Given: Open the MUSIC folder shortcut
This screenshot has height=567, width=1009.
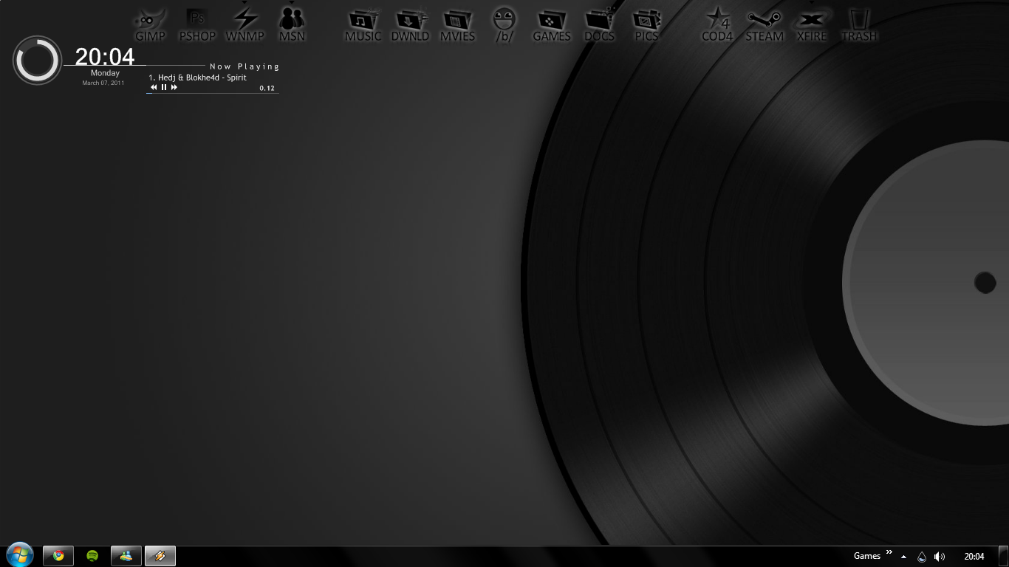Looking at the screenshot, I should tap(363, 24).
